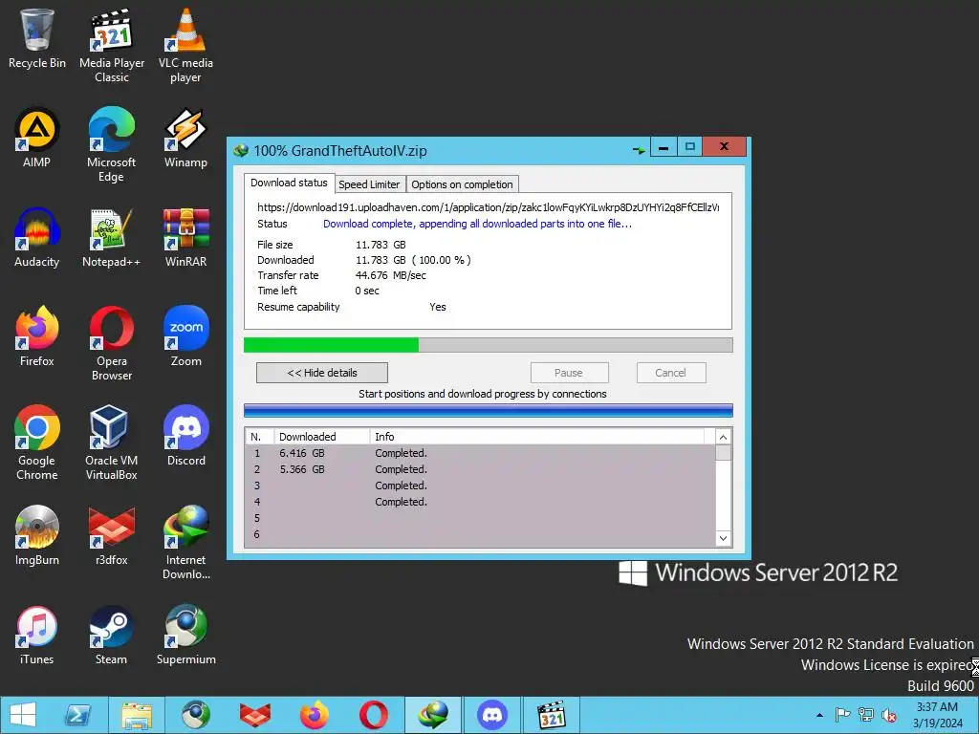This screenshot has width=979, height=734.
Task: Open File Explorer from the taskbar
Action: 137,715
